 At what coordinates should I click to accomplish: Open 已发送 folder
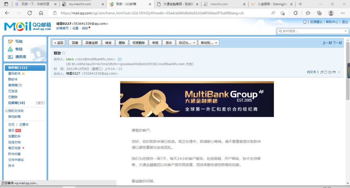13,91
